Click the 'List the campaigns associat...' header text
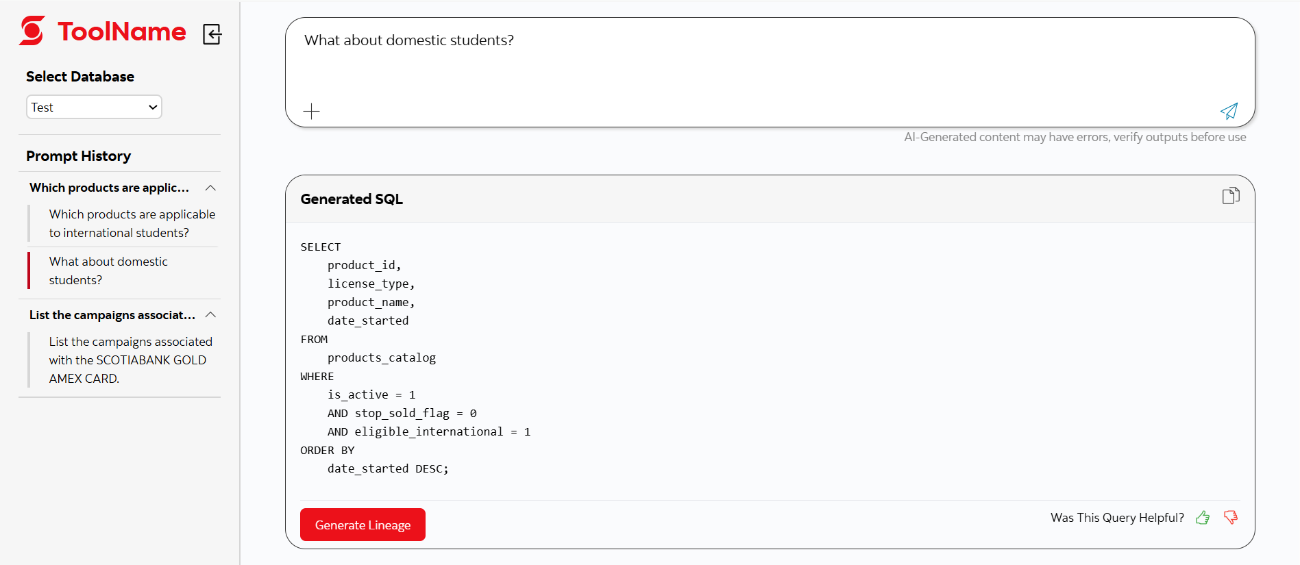The image size is (1300, 565). (x=112, y=315)
